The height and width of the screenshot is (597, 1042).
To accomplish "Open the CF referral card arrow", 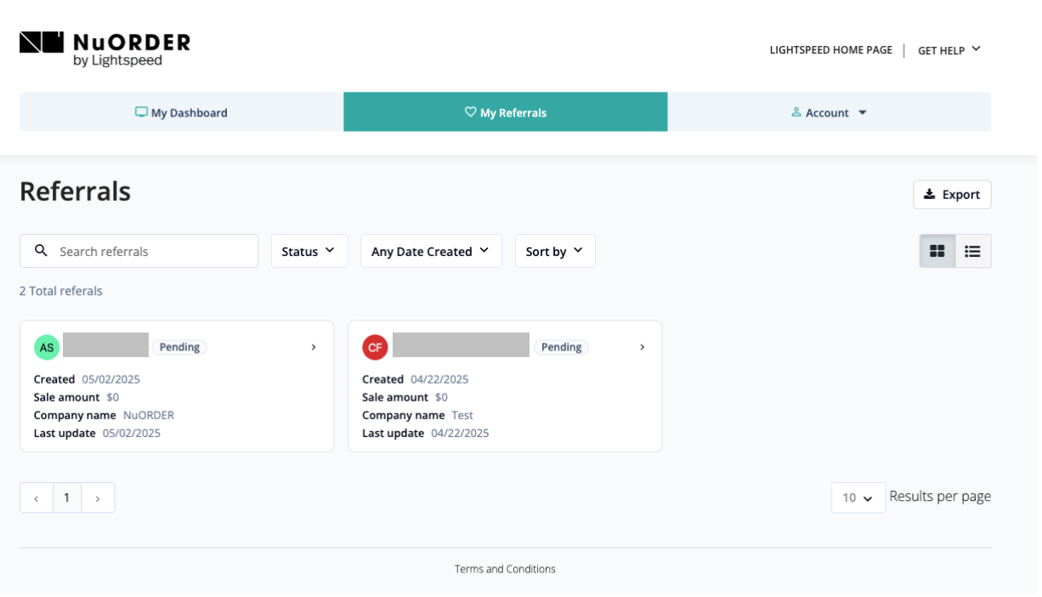I will tap(642, 347).
